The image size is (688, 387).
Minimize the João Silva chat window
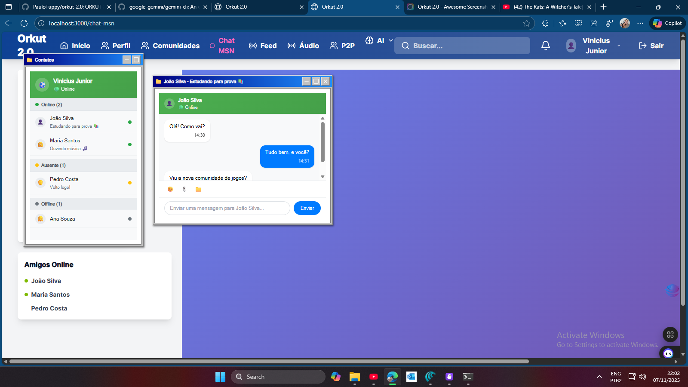(307, 81)
